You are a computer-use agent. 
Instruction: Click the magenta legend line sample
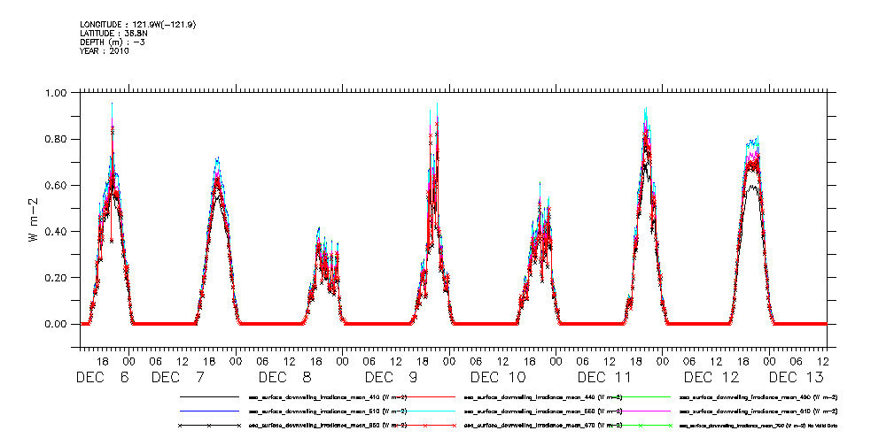(641, 411)
